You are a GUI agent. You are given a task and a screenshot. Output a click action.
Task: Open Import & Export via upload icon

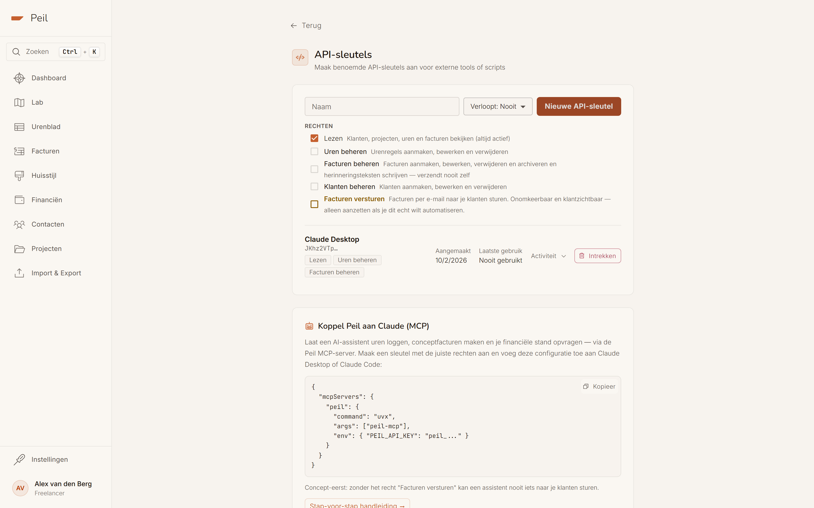point(19,273)
